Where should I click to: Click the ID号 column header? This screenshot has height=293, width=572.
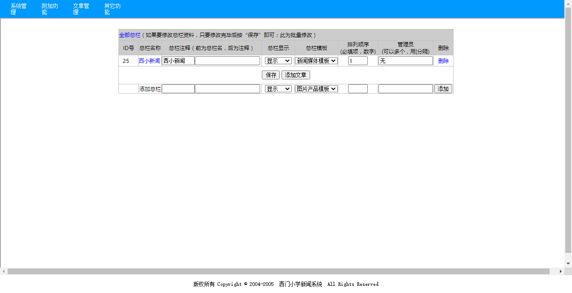129,48
